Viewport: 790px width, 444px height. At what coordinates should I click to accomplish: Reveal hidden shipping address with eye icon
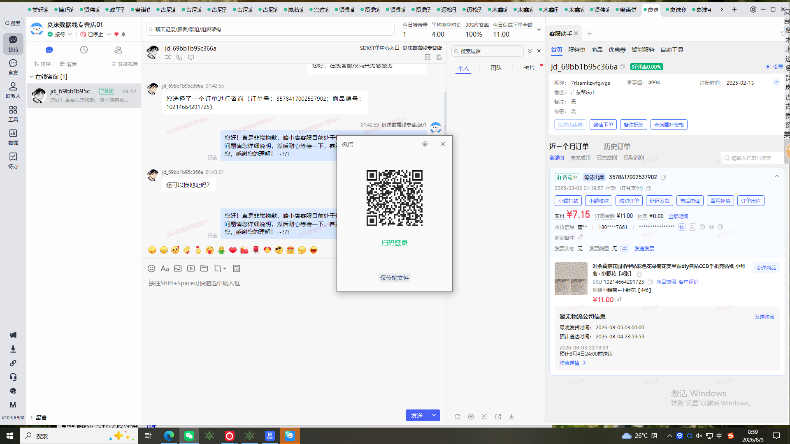pos(711,227)
